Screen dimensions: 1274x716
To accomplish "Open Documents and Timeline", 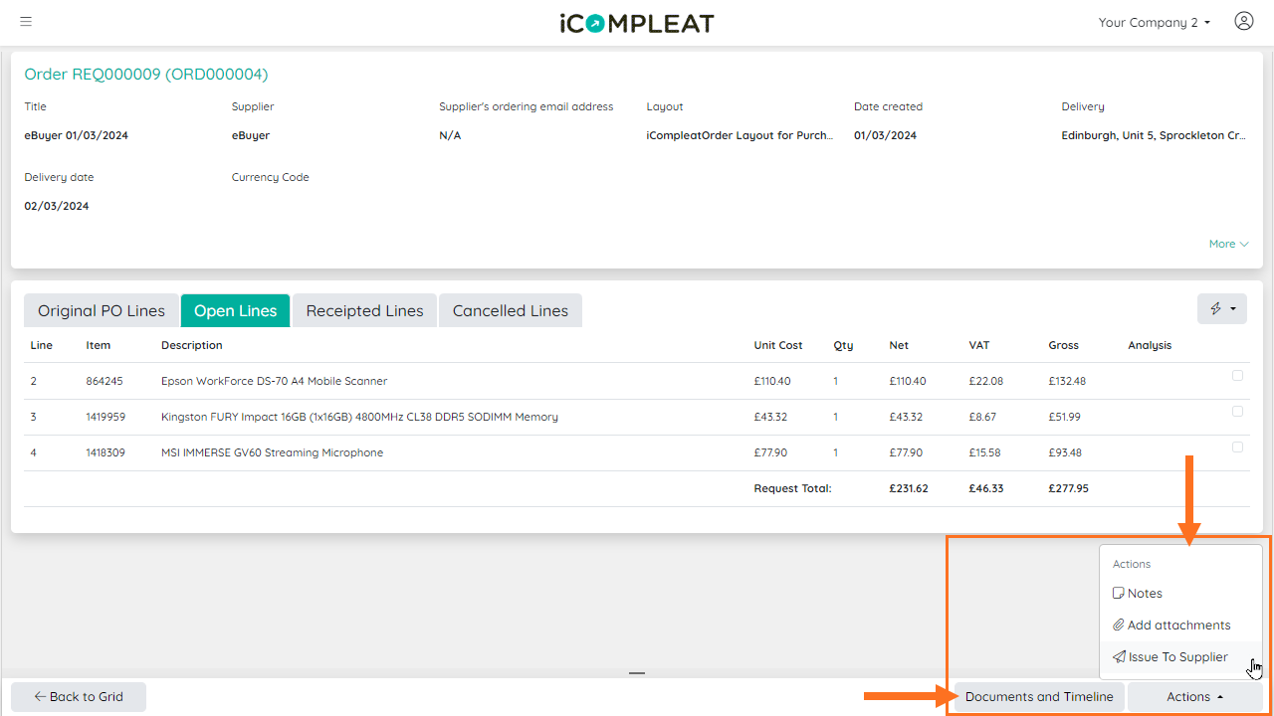I will [x=1039, y=697].
